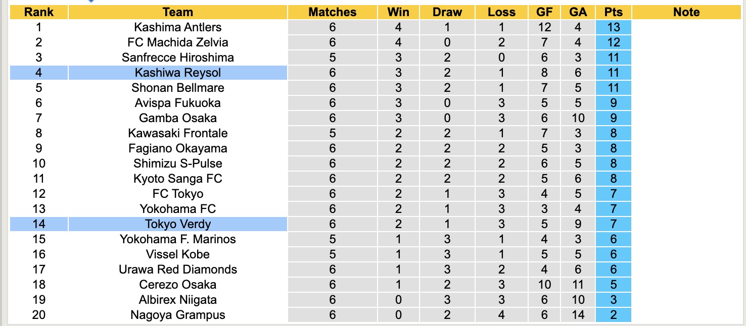Click the highlighted Kashiwa Reysol row
Image resolution: width=746 pixels, height=326 pixels.
tap(178, 73)
